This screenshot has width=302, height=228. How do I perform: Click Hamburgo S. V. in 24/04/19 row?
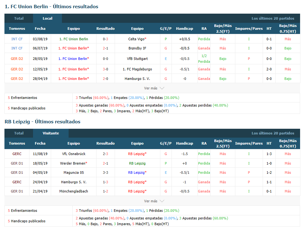coord(74,182)
